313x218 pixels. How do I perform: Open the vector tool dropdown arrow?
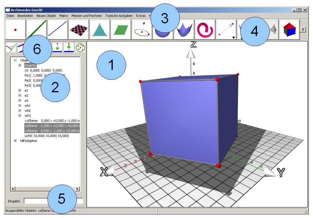[x=234, y=38]
